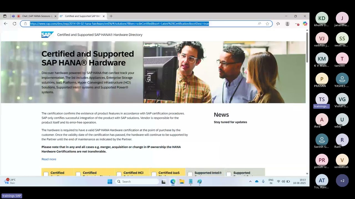This screenshot has height=199, width=355.
Task: Open the weather widget showing 24°C Rain
Action: tap(10, 181)
